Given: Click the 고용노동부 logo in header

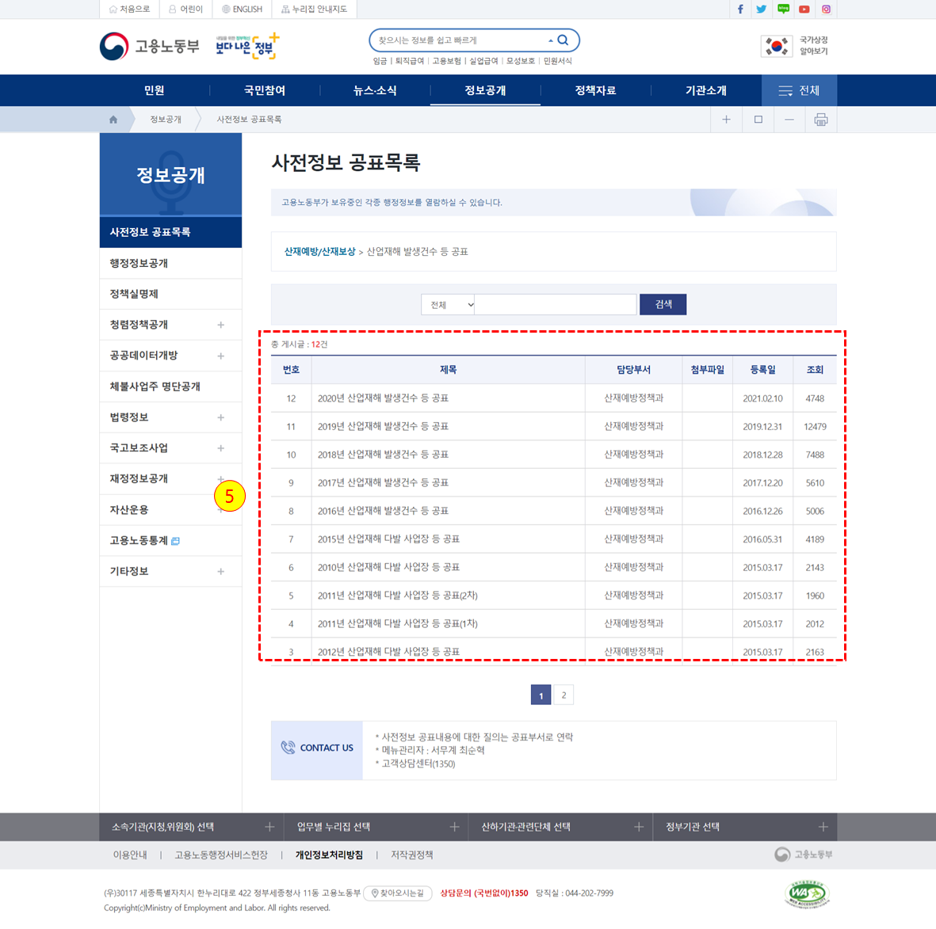Looking at the screenshot, I should click(149, 46).
